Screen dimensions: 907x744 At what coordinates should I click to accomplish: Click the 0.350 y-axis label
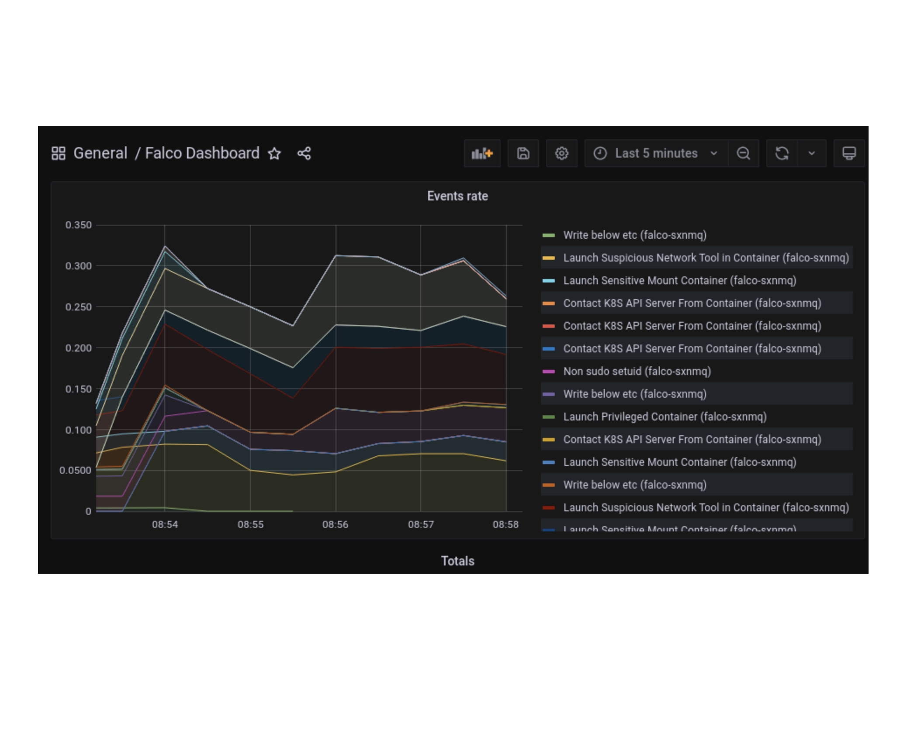click(79, 225)
